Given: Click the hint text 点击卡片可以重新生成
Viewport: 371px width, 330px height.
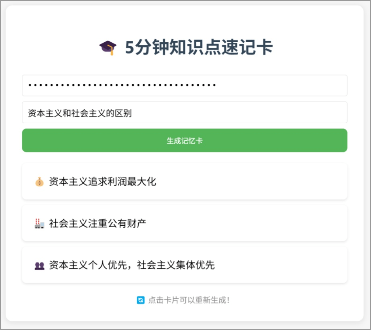Looking at the screenshot, I should tap(189, 300).
